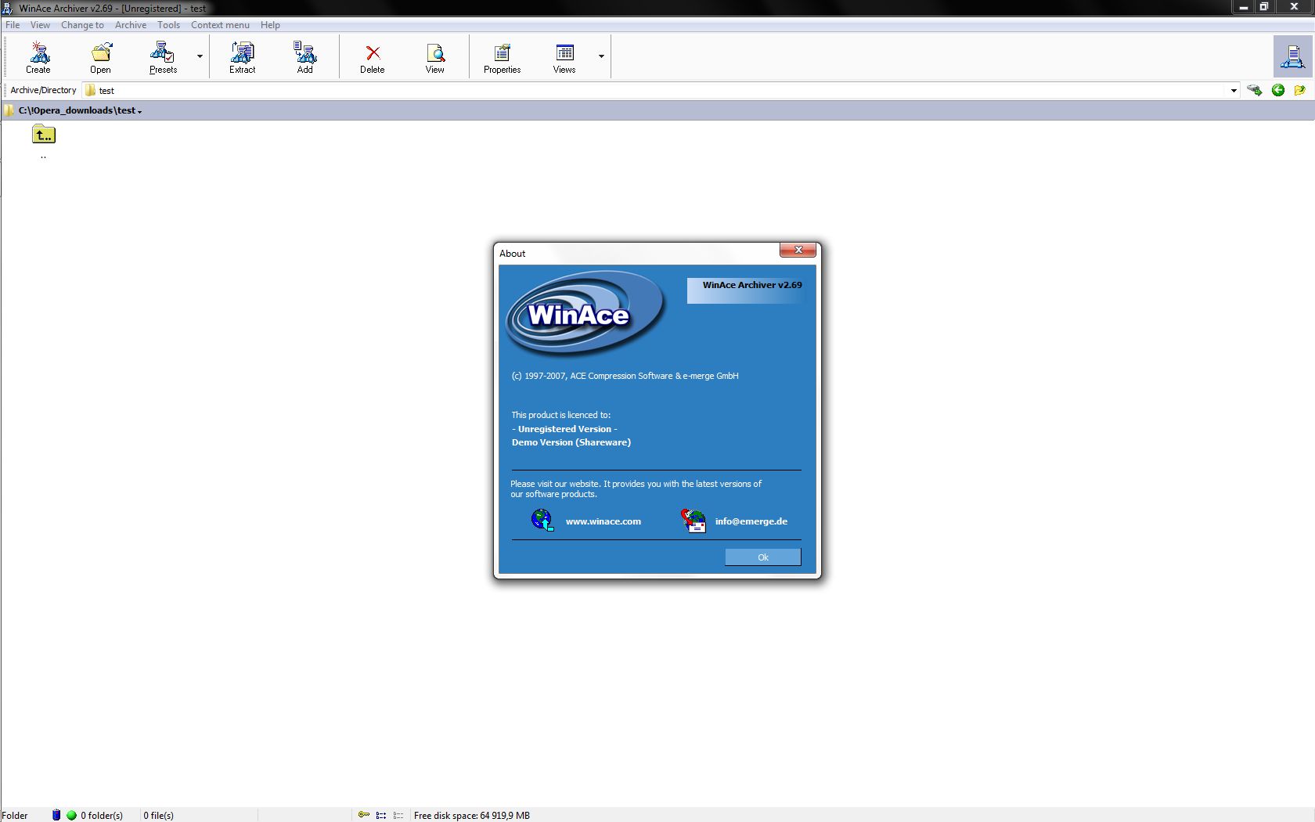
Task: Click the Extract tool icon
Action: pos(242,56)
